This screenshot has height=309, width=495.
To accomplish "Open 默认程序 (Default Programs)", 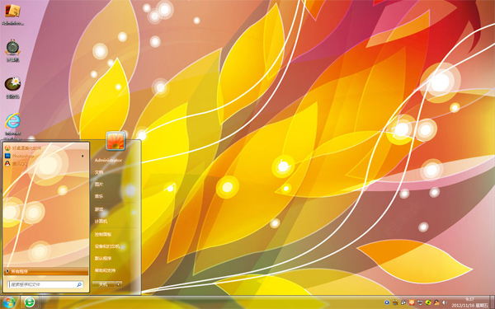I will pyautogui.click(x=103, y=258).
